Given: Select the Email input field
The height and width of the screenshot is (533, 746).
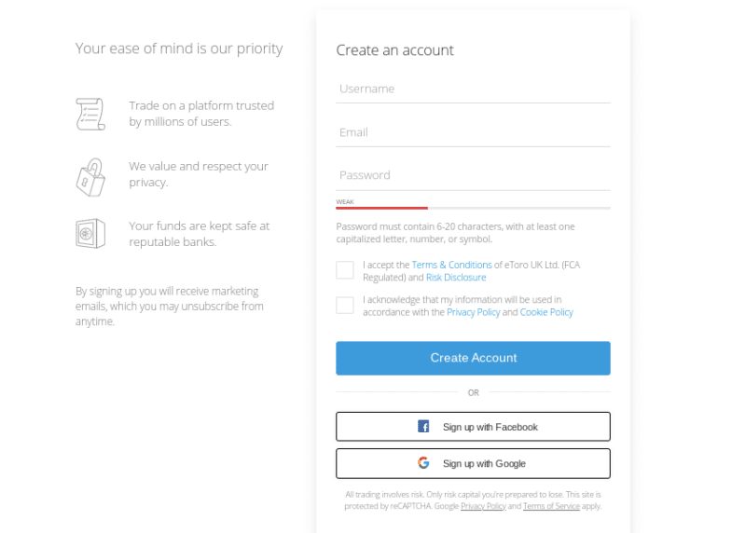Looking at the screenshot, I should [x=473, y=132].
